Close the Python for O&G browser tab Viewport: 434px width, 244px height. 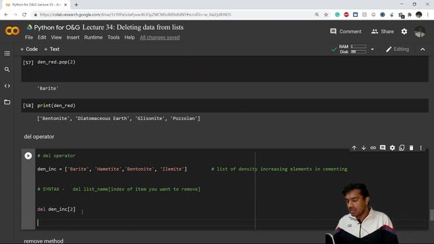[66, 5]
